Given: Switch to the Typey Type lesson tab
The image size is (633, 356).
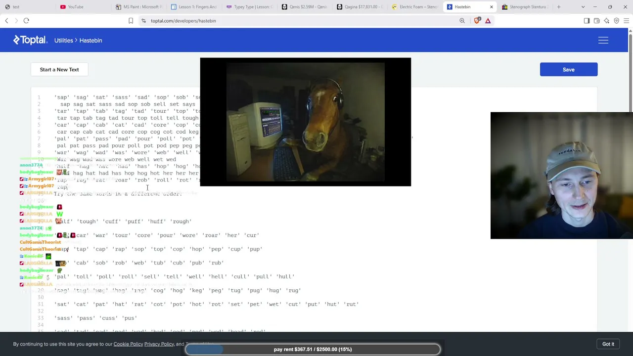Looking at the screenshot, I should 248,7.
